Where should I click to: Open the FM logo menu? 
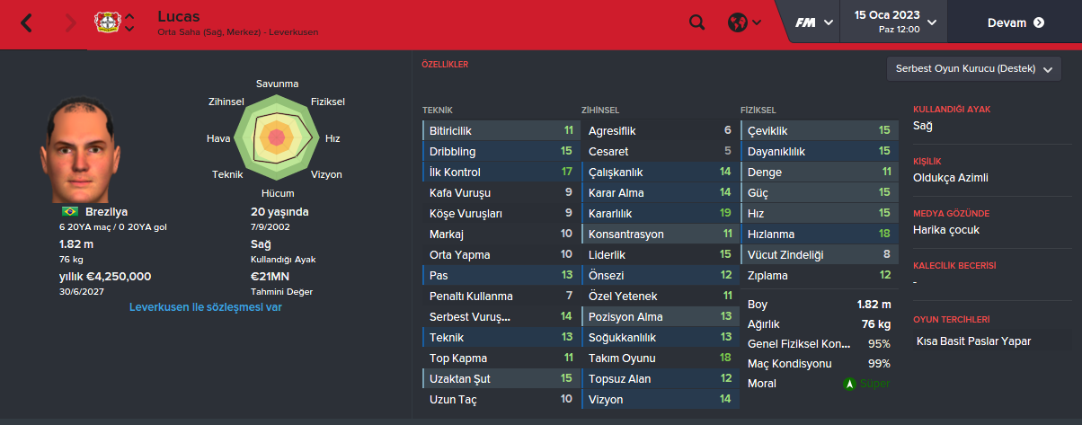[x=814, y=22]
